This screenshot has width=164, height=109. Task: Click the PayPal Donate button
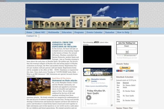click(125, 68)
